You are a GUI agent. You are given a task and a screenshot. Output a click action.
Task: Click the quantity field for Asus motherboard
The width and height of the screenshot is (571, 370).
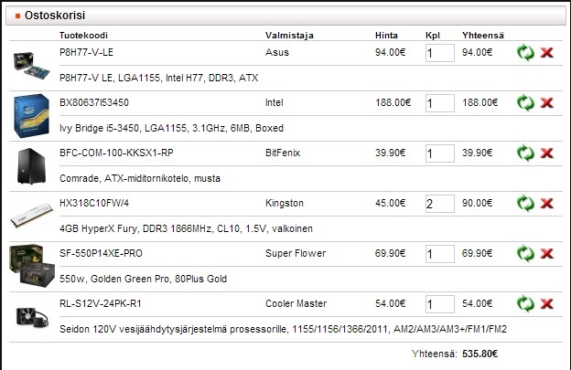(x=440, y=53)
